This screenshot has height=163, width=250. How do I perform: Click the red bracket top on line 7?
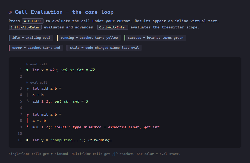(x=28, y=115)
